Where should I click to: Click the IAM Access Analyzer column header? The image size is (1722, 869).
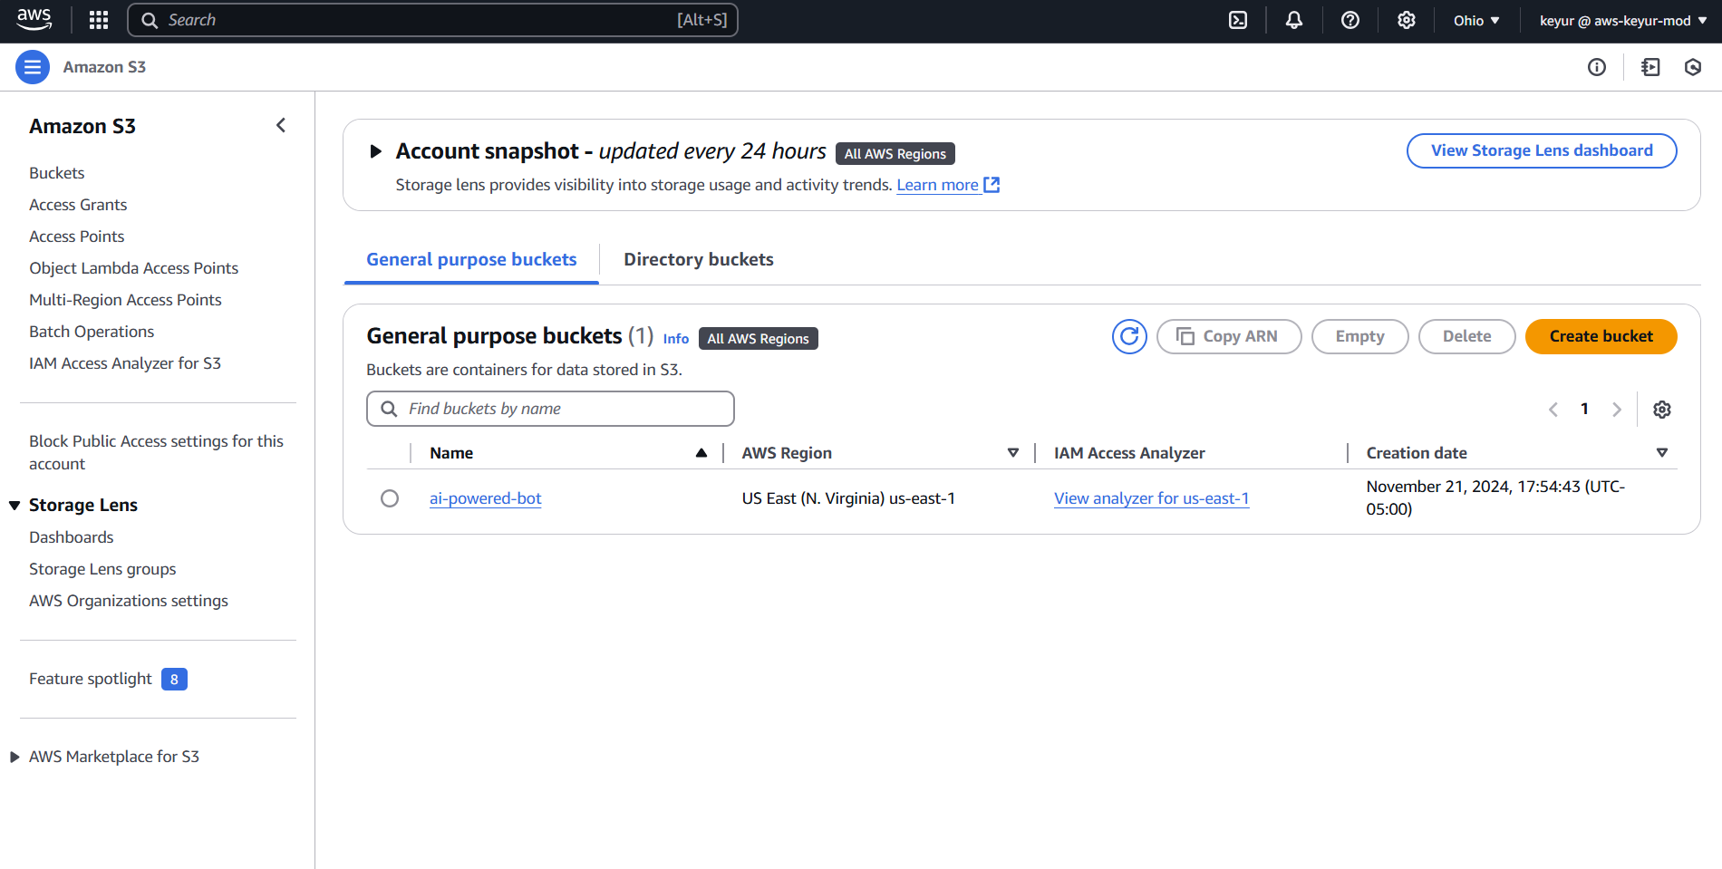[1129, 453]
